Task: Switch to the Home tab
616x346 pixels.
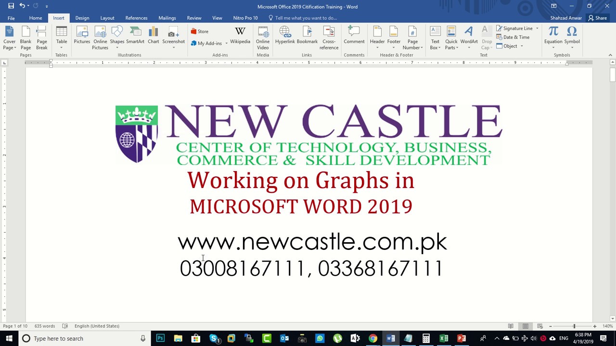Action: [36, 18]
